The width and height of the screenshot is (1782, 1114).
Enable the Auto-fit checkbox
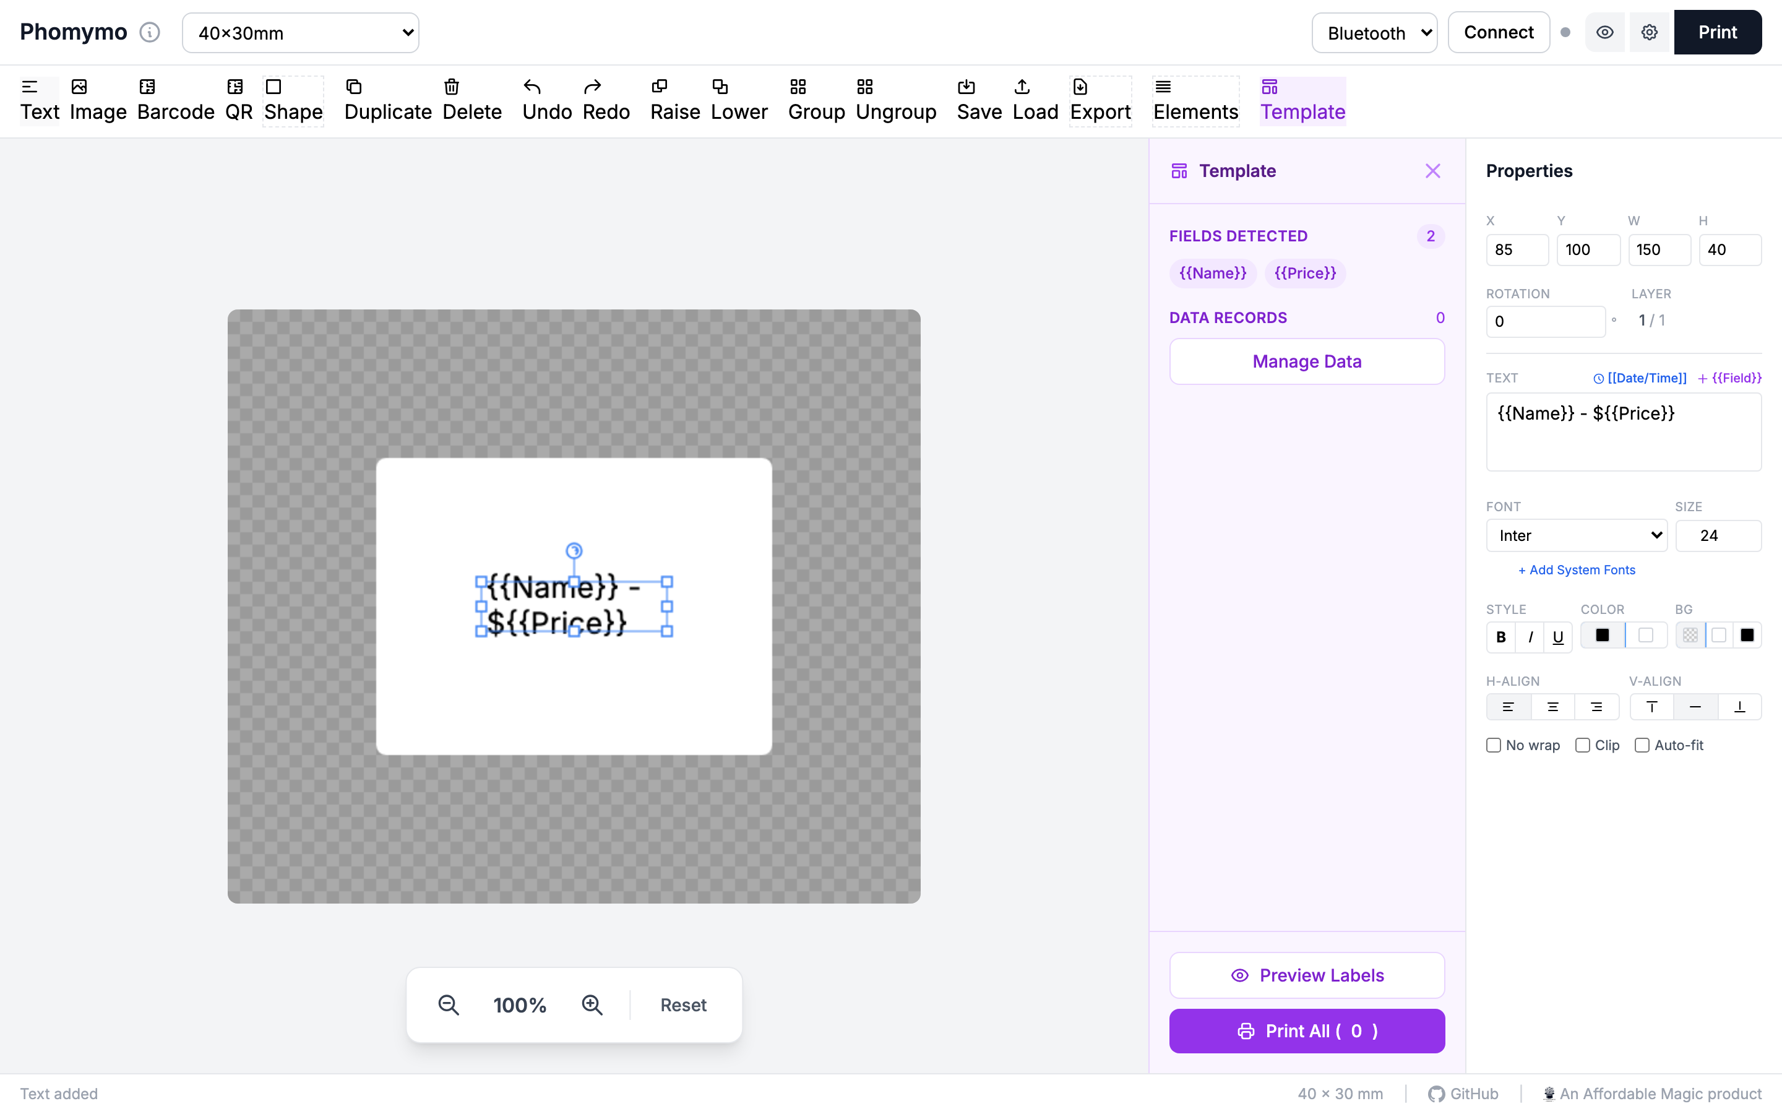1642,745
